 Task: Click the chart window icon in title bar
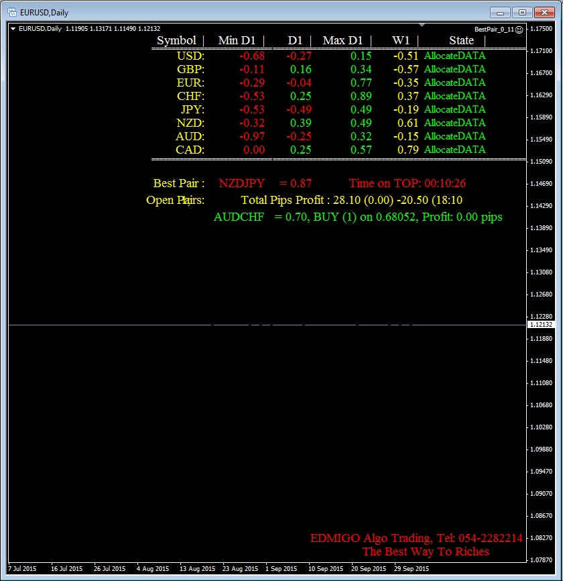pos(12,12)
